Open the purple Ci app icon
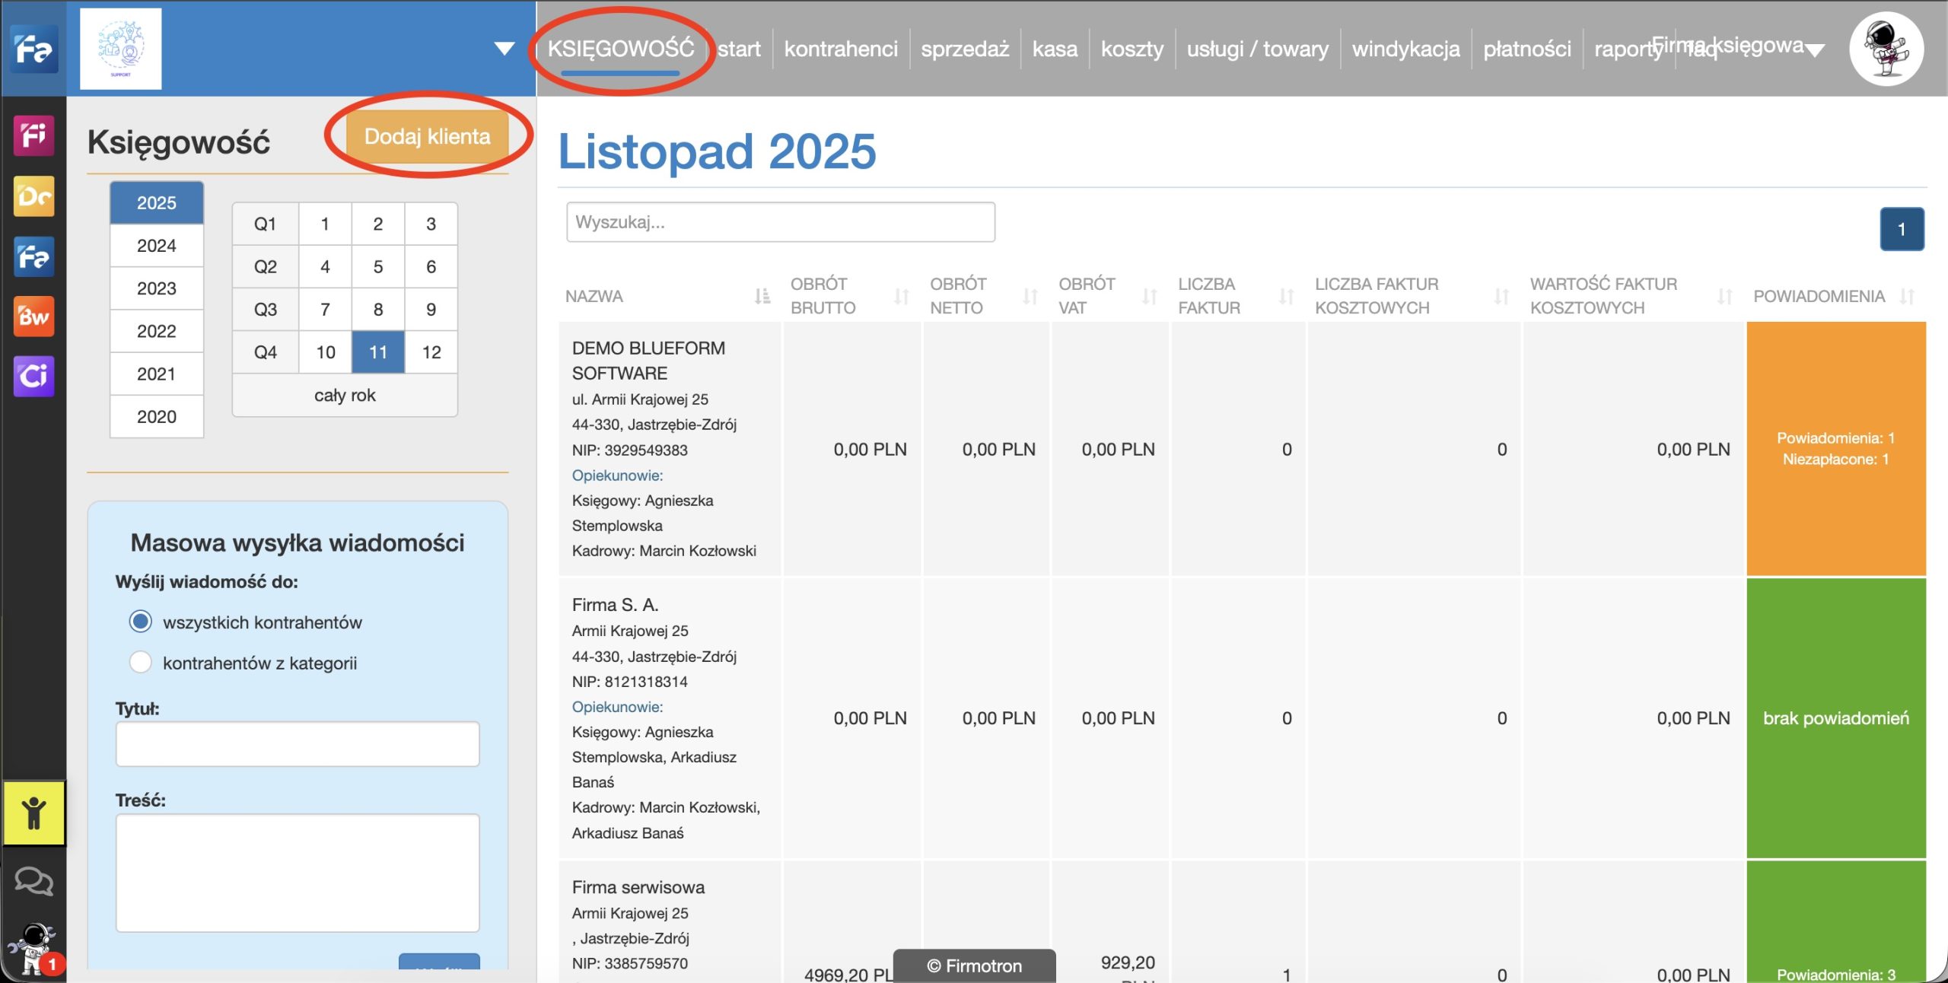Image resolution: width=1948 pixels, height=983 pixels. tap(33, 376)
